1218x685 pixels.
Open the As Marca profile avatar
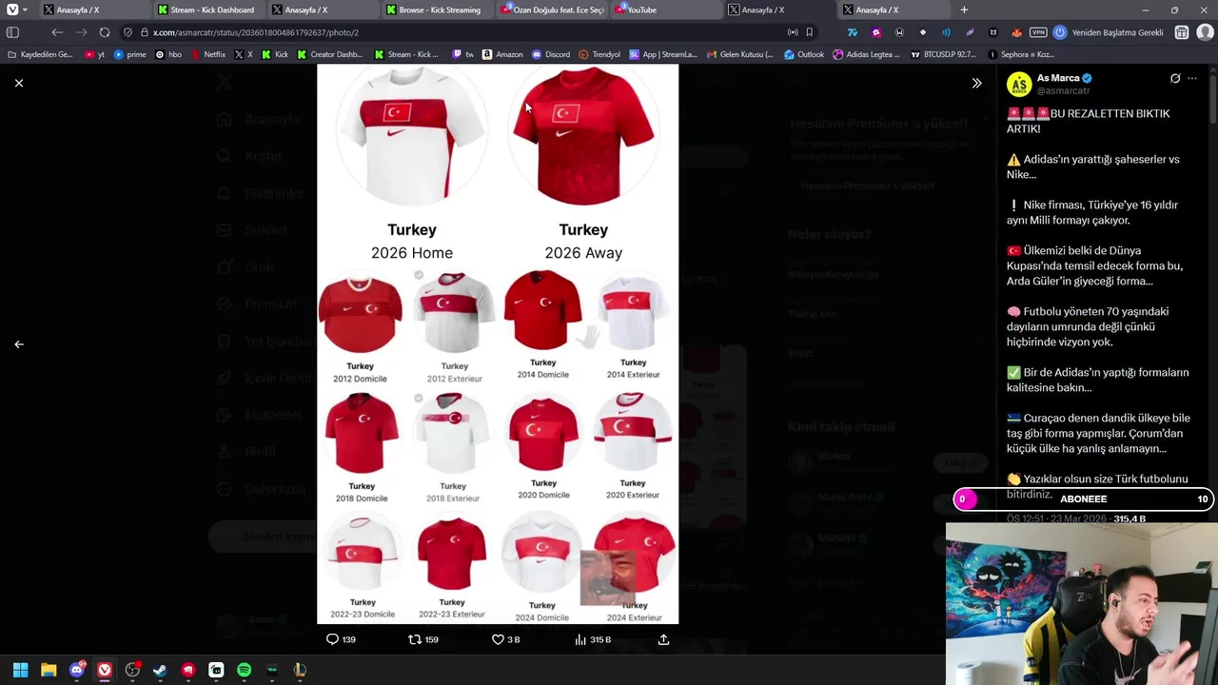pos(1019,84)
